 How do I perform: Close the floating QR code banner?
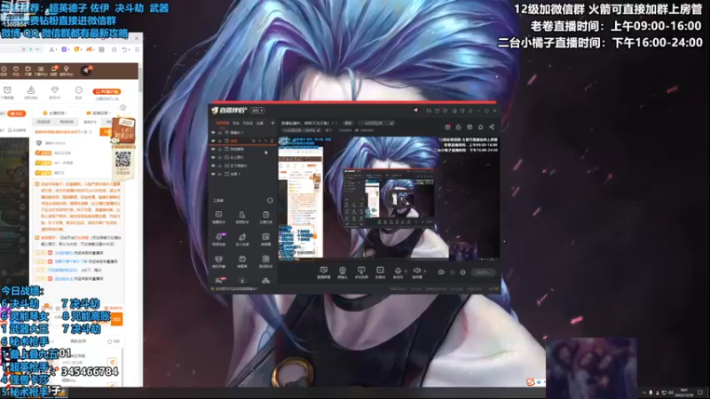[122, 107]
